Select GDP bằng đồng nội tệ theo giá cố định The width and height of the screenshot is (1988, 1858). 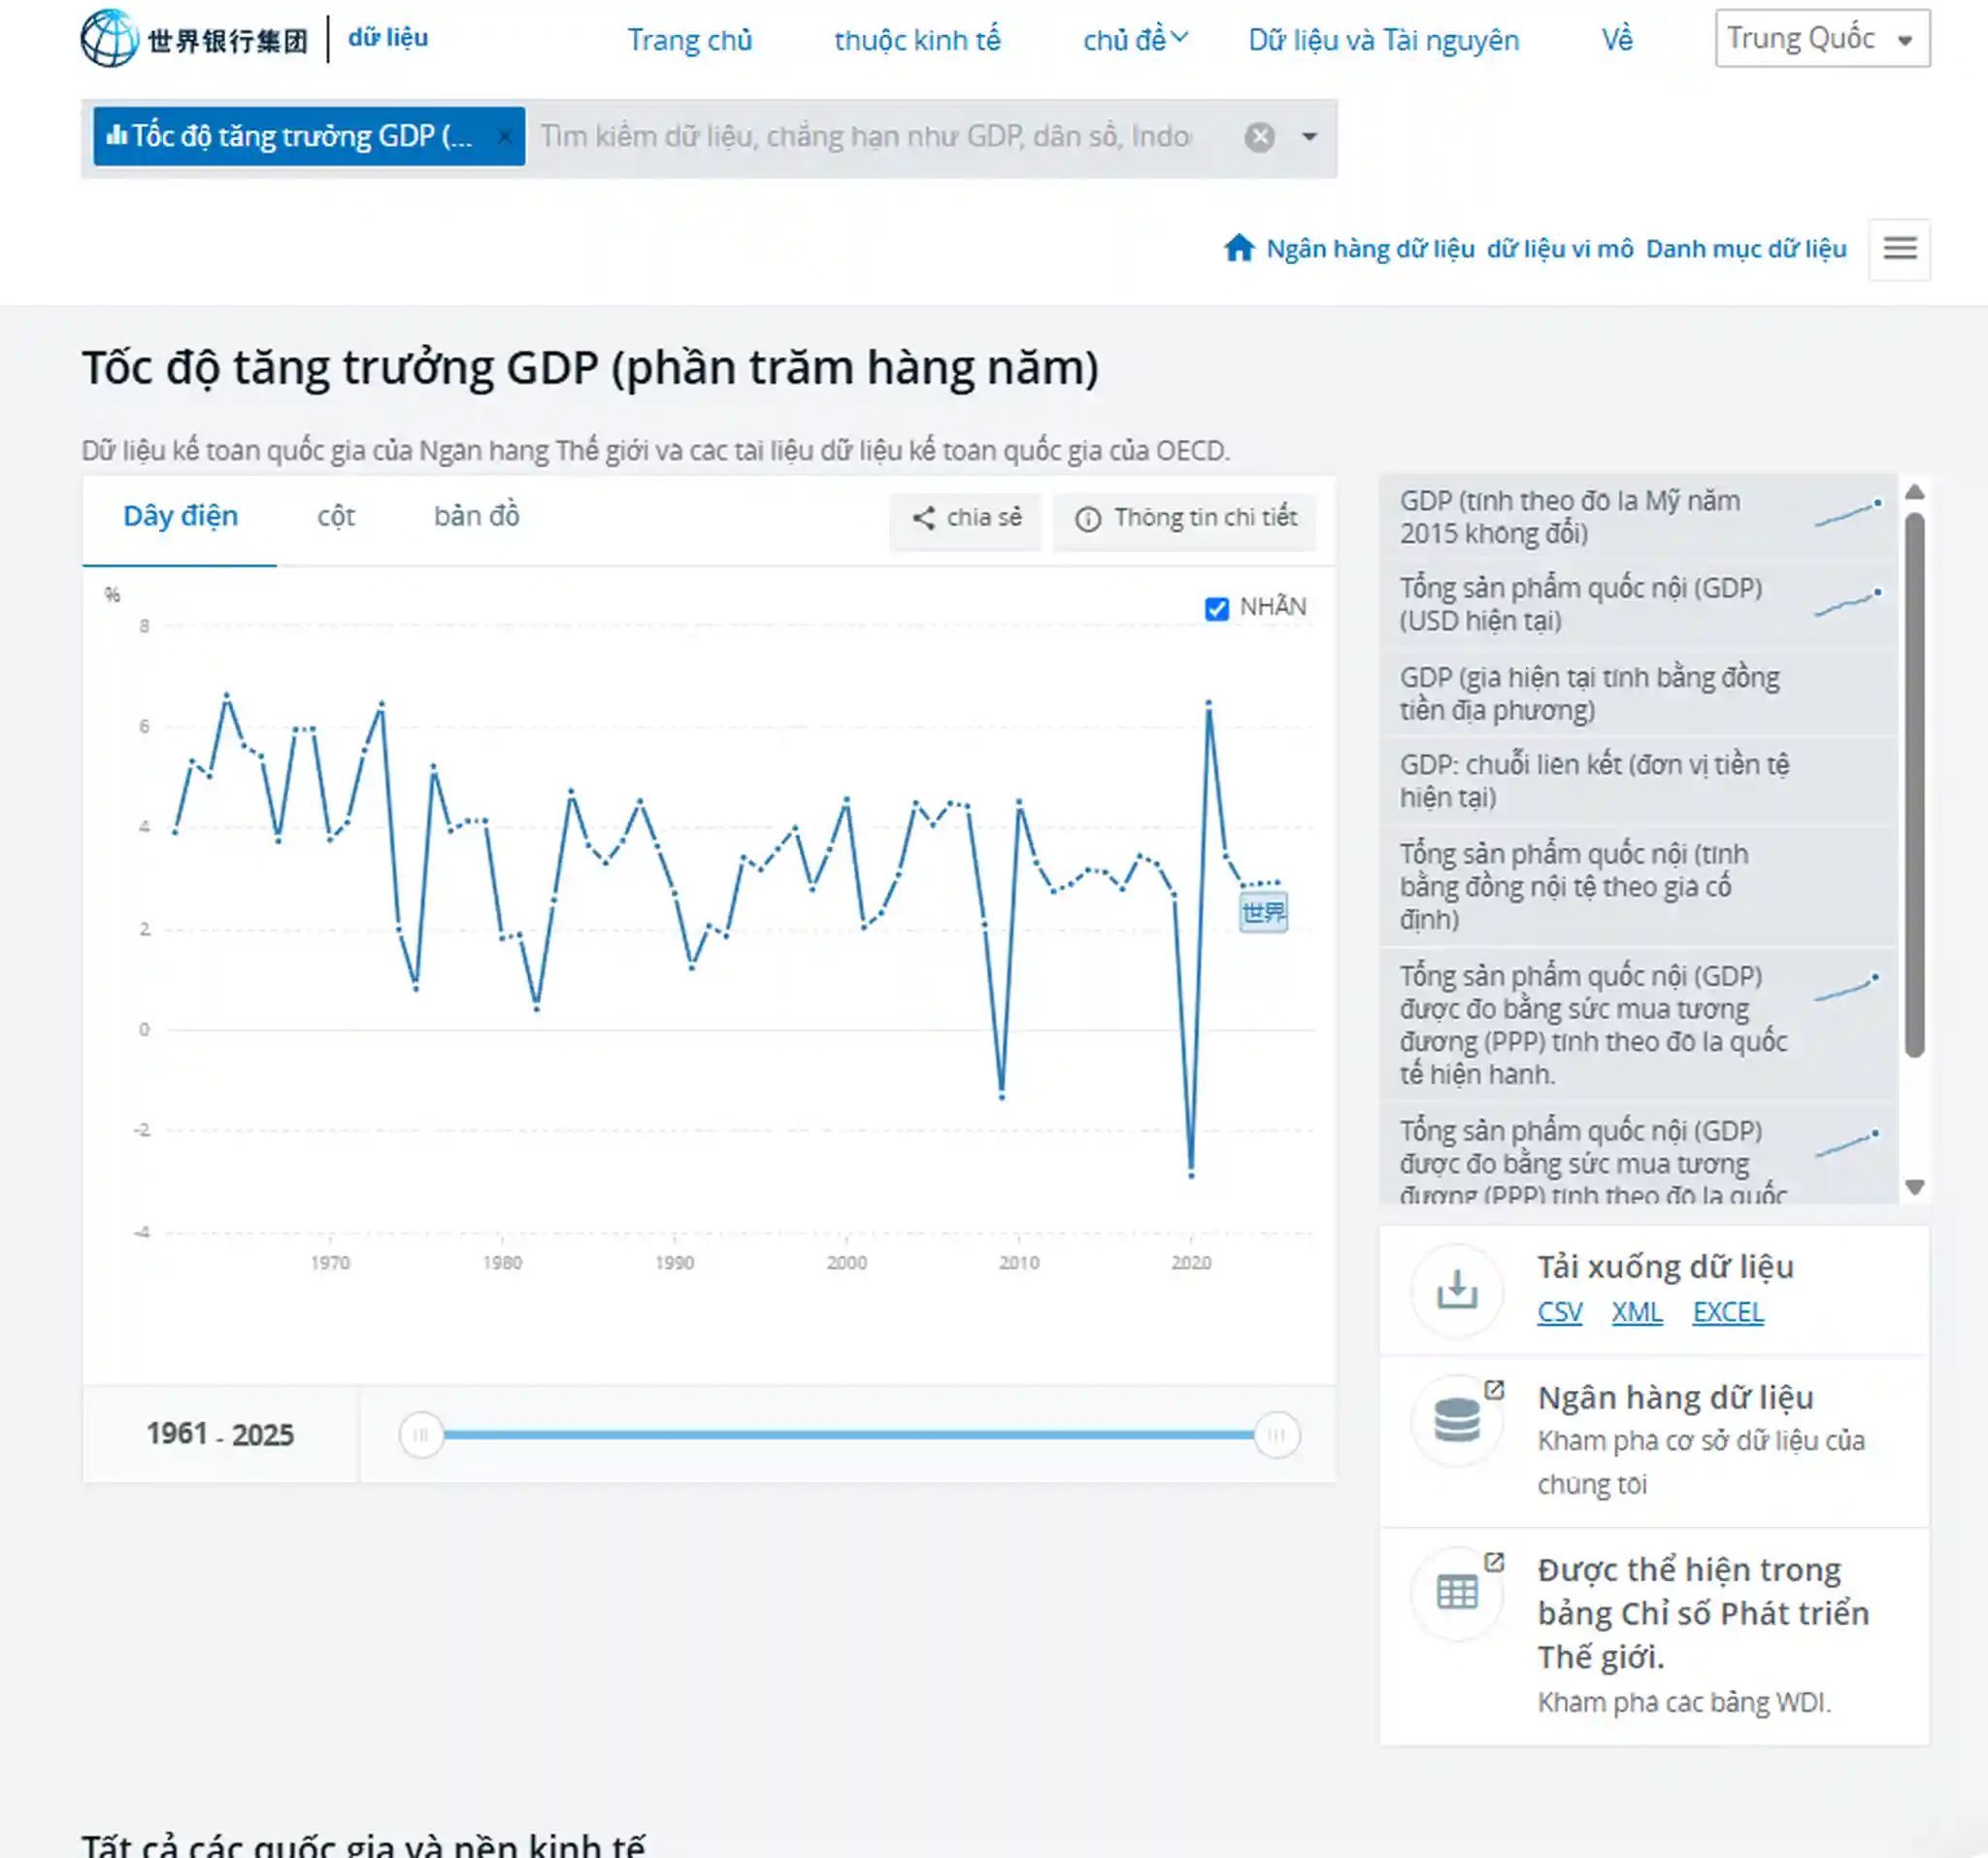point(1639,887)
